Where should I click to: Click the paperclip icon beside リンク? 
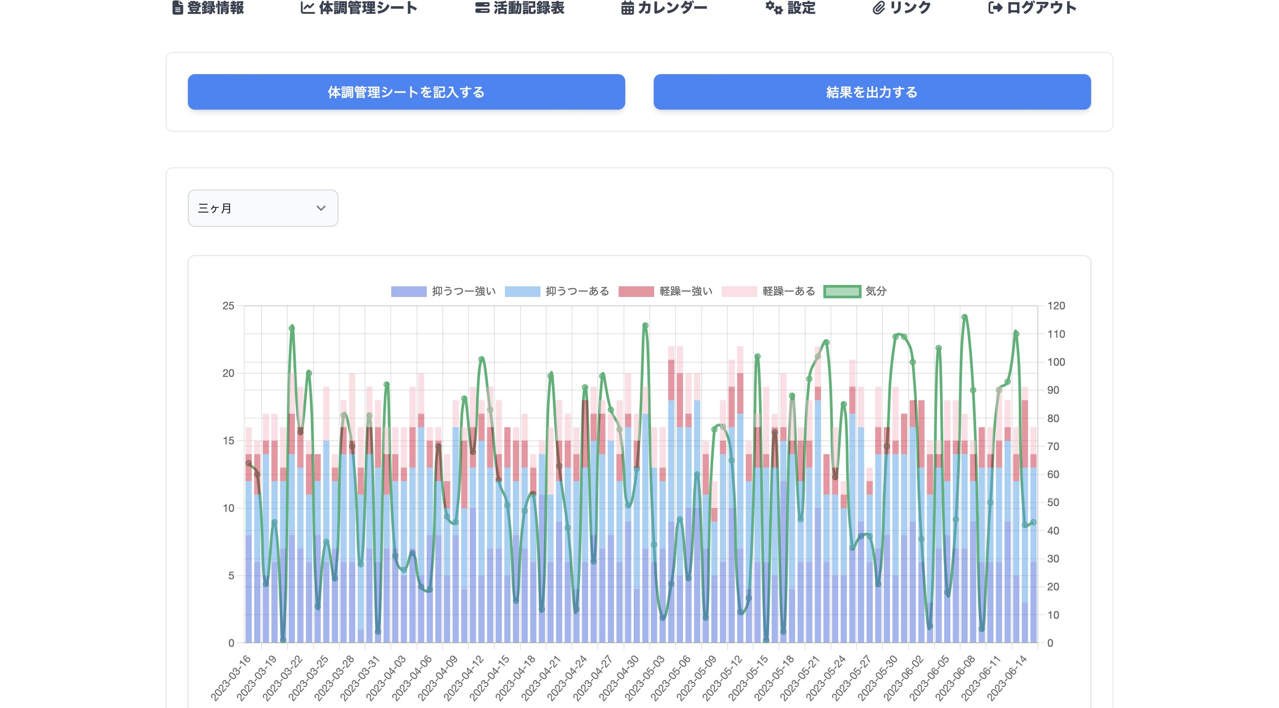tap(878, 8)
